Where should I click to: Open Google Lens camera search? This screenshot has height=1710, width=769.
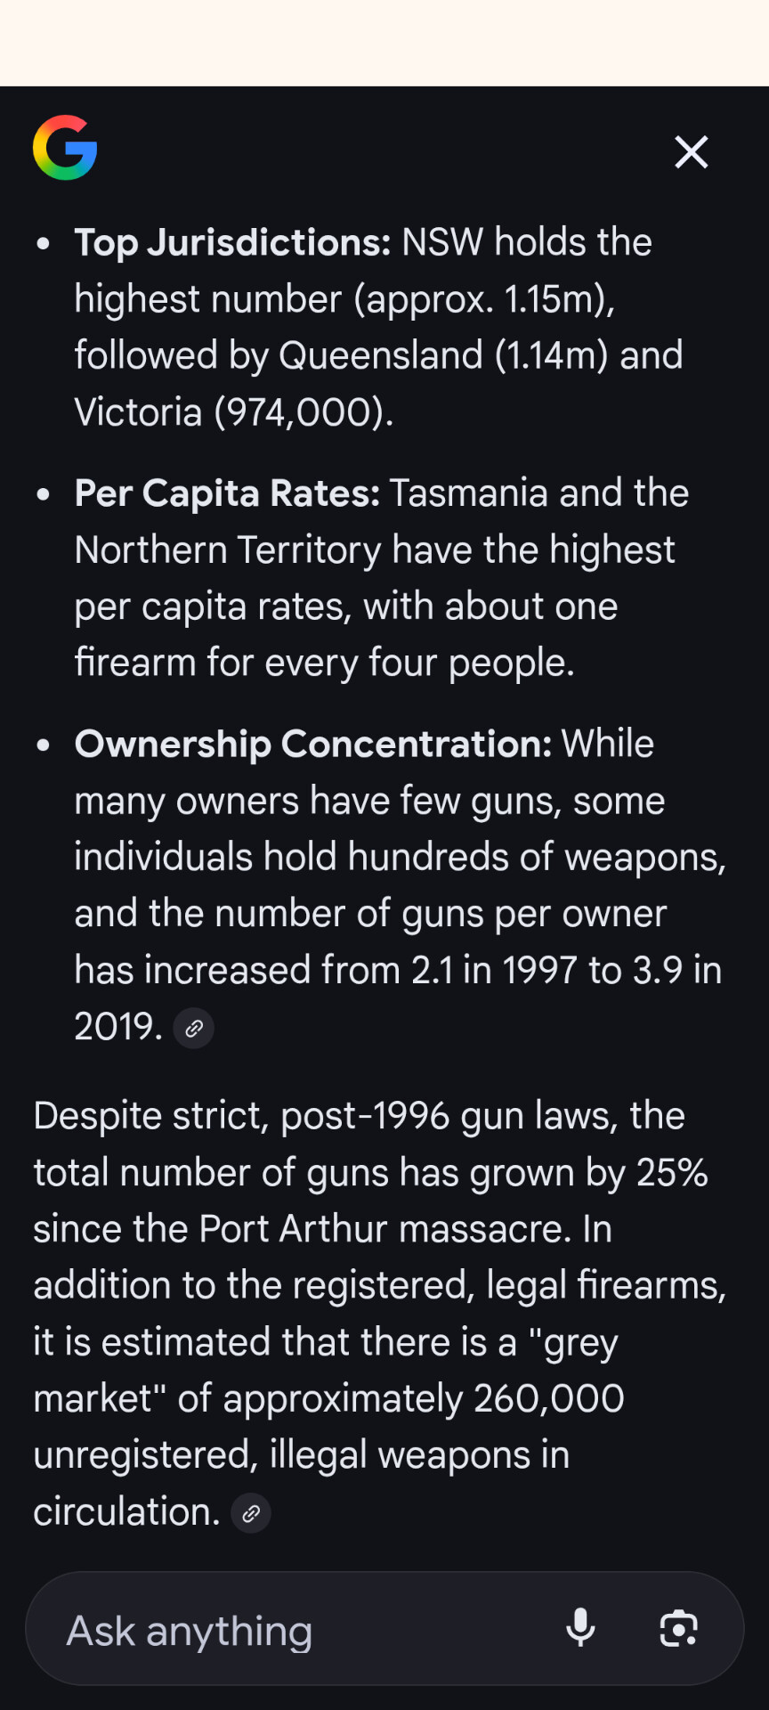click(x=678, y=1628)
